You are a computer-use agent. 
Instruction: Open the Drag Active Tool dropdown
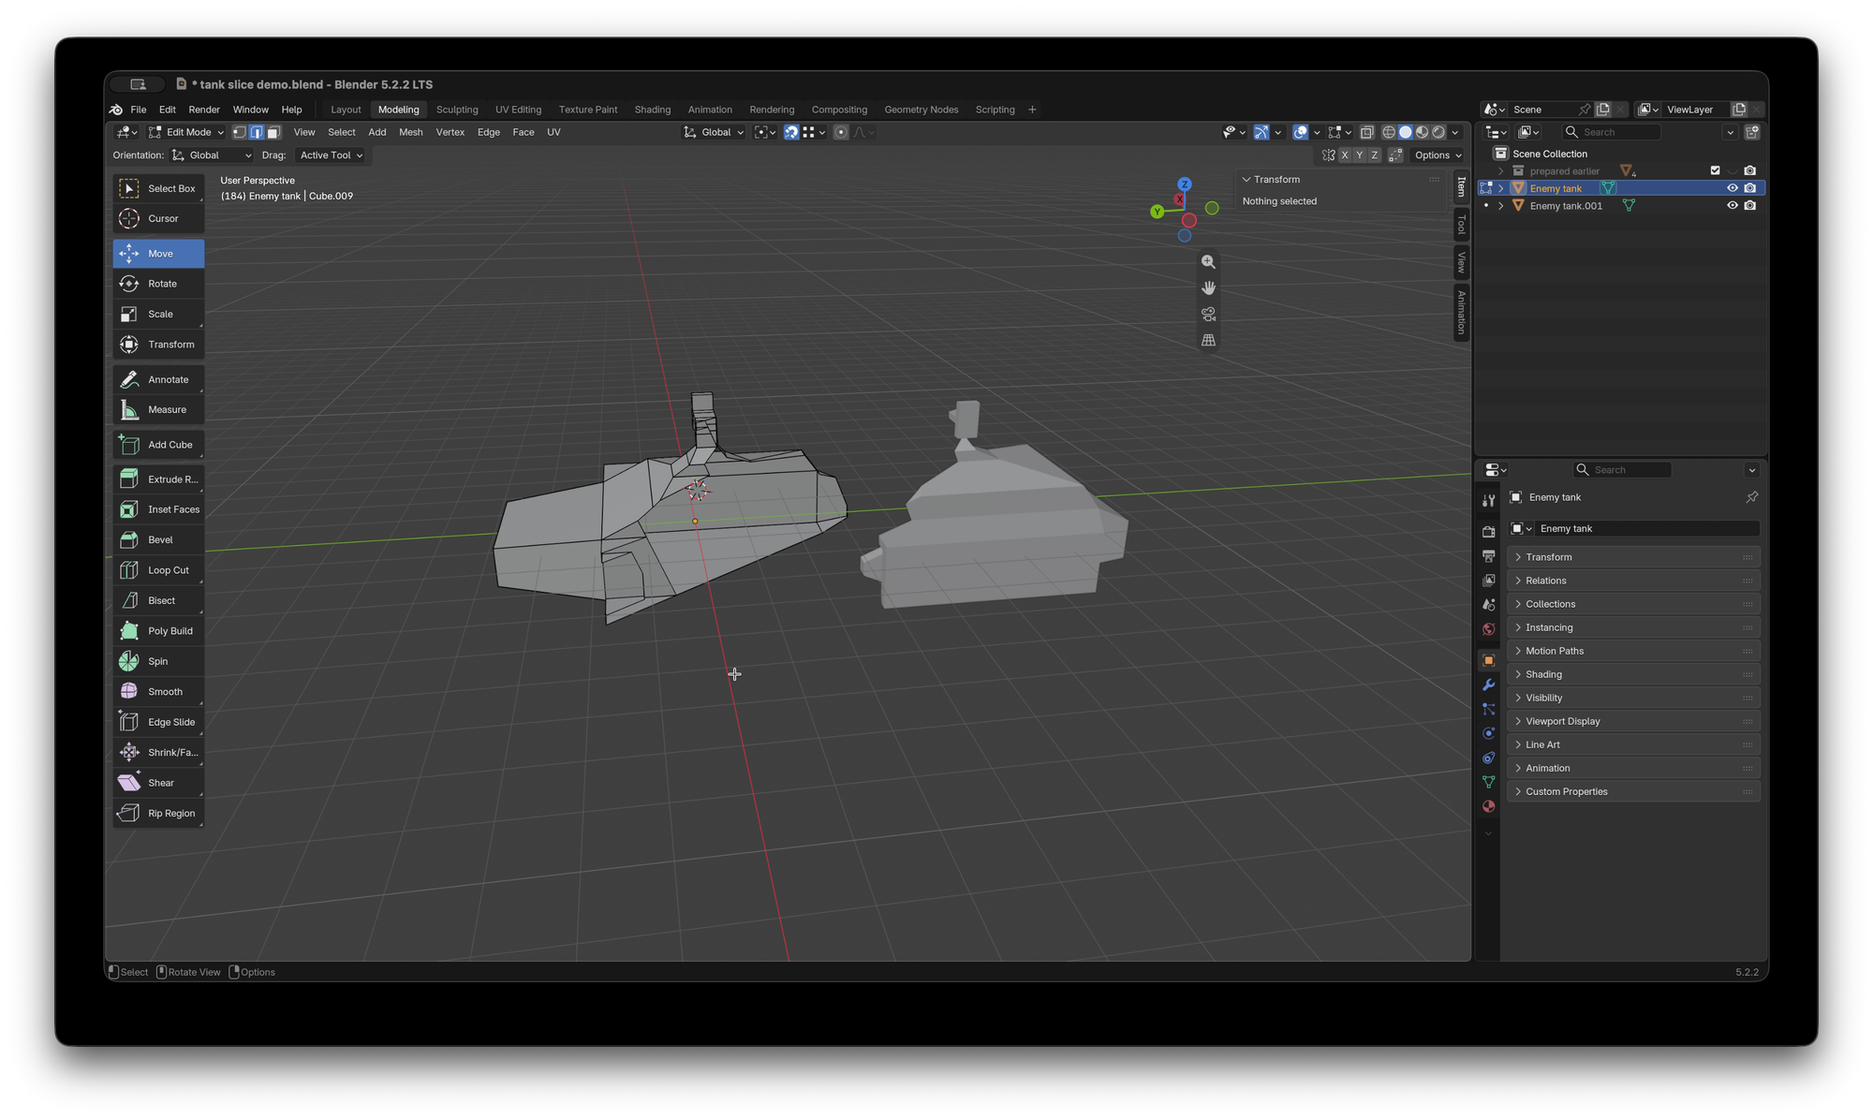(x=331, y=155)
